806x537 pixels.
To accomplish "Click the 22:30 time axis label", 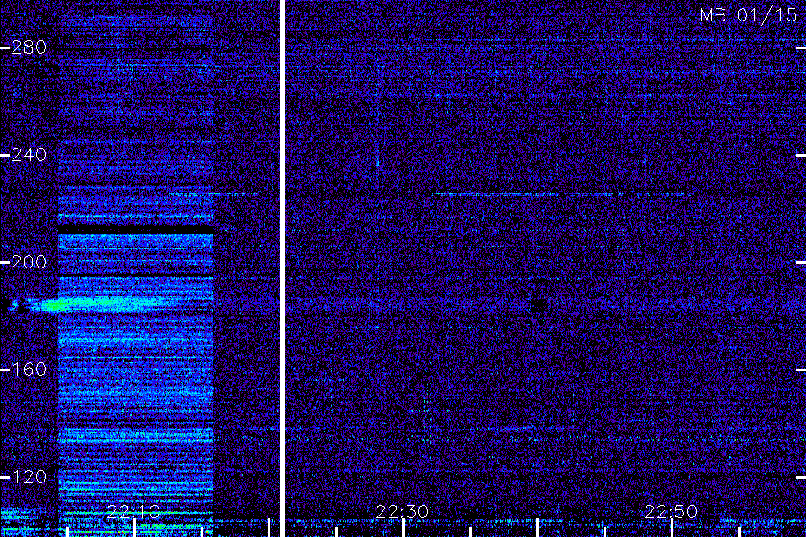I will point(402,512).
